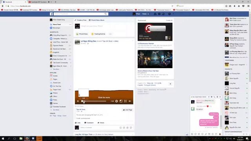The height and width of the screenshot is (141, 251).
Task: Select the Create a Post tab
Action: click(80, 20)
